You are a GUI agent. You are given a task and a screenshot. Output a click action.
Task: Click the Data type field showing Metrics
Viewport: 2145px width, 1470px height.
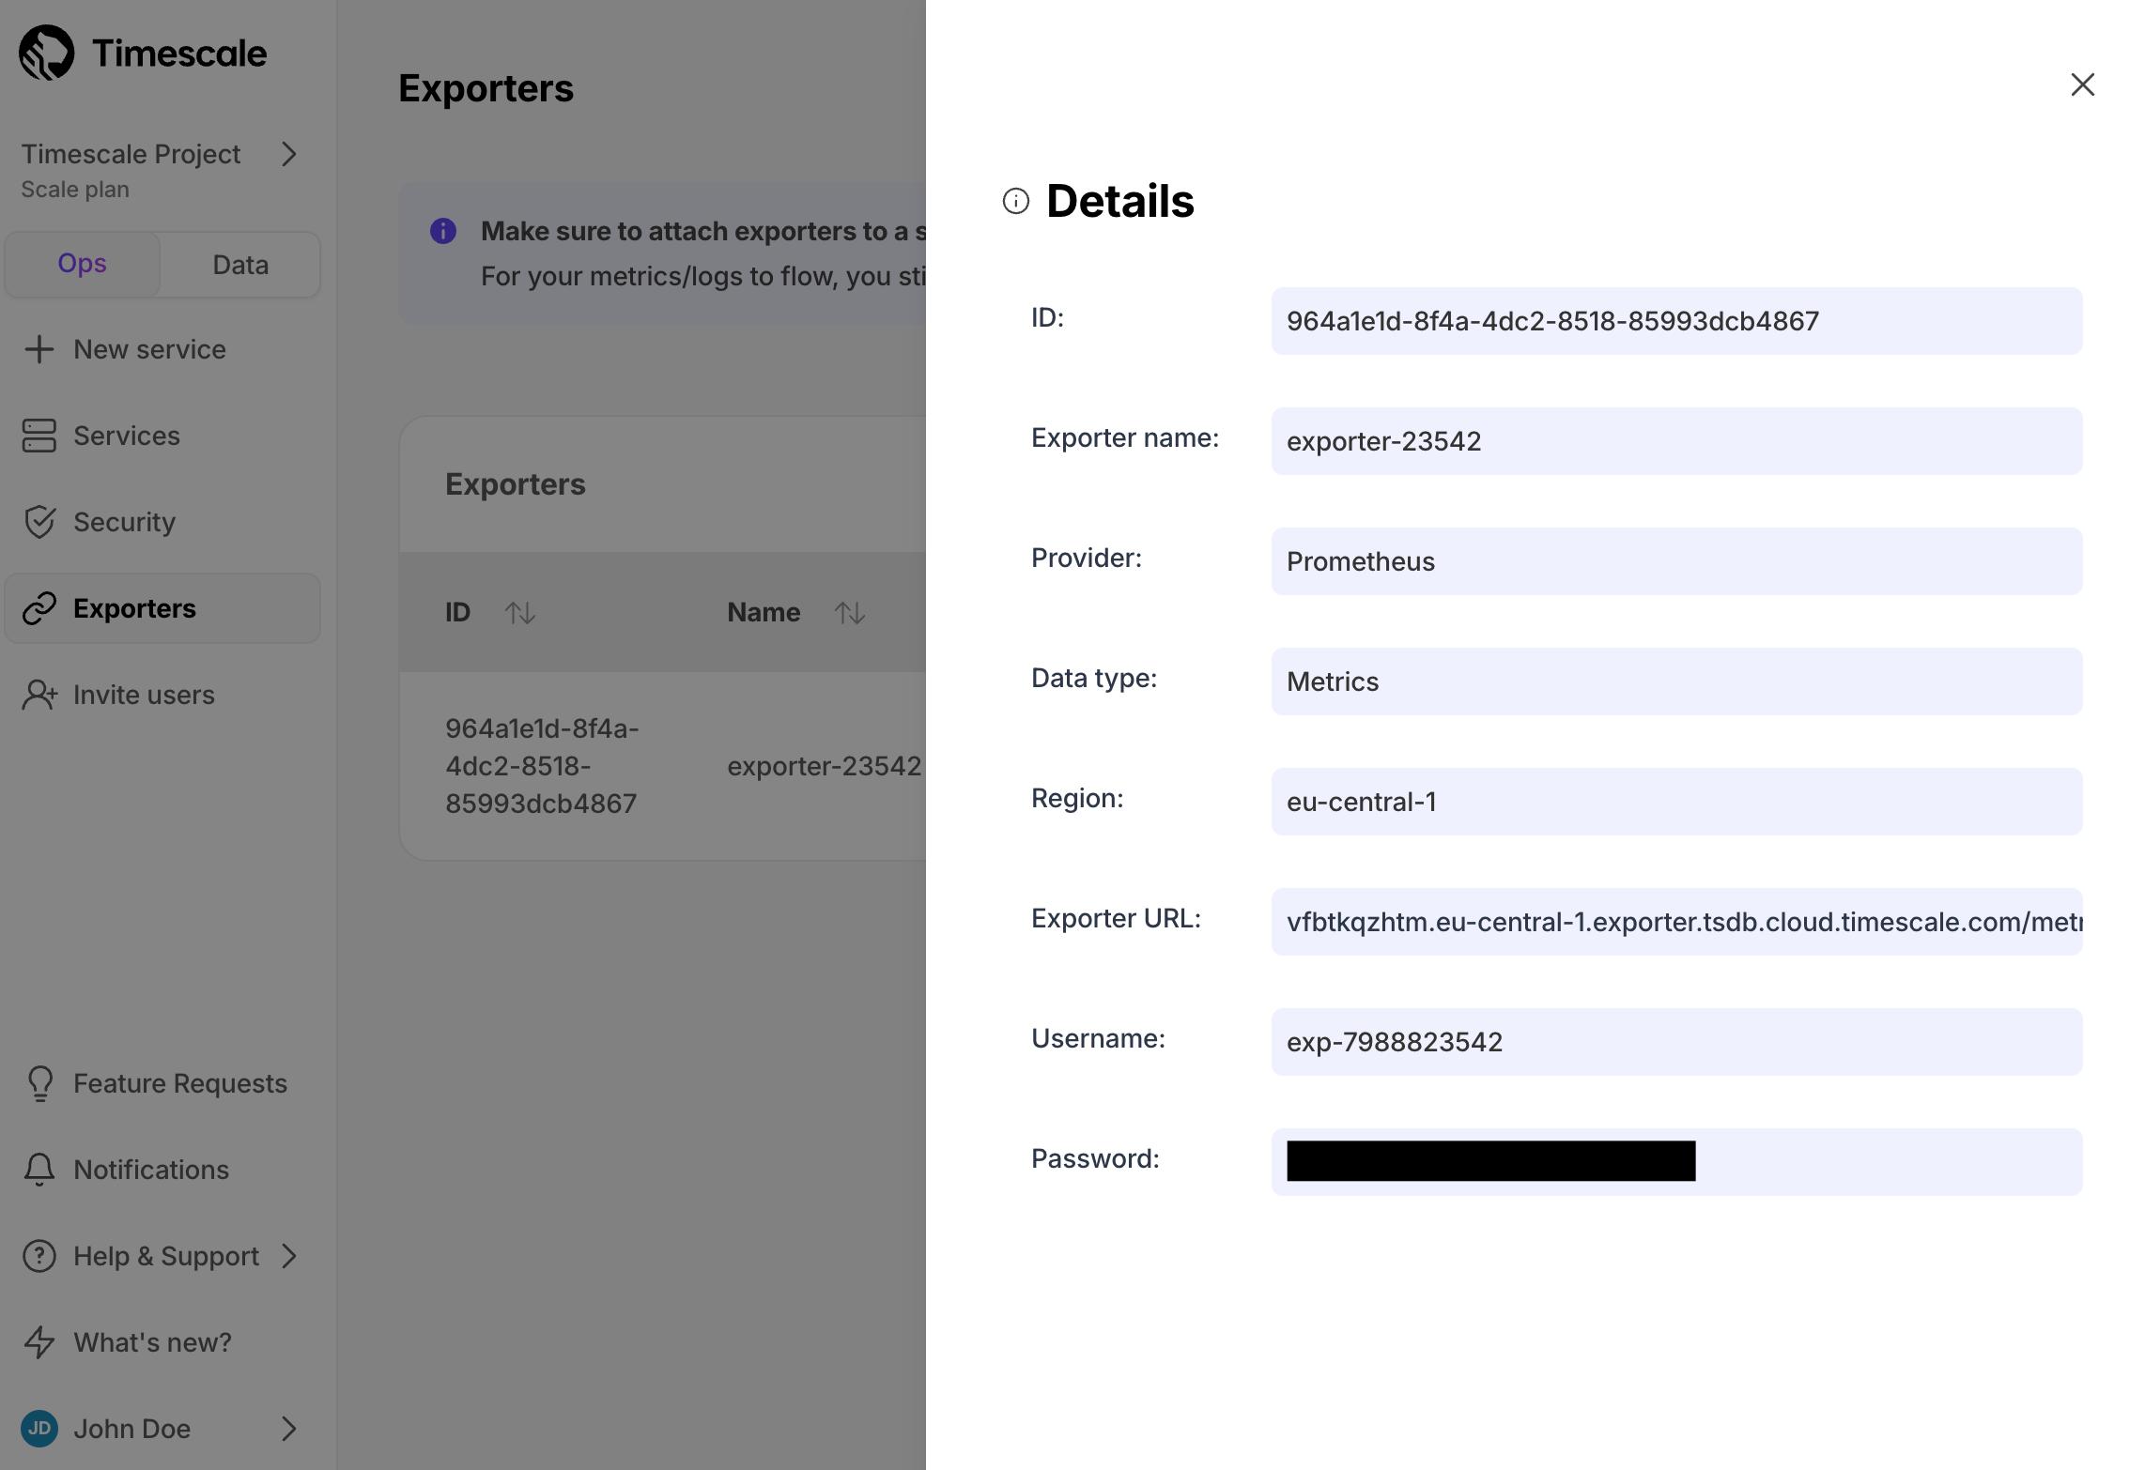1676,681
